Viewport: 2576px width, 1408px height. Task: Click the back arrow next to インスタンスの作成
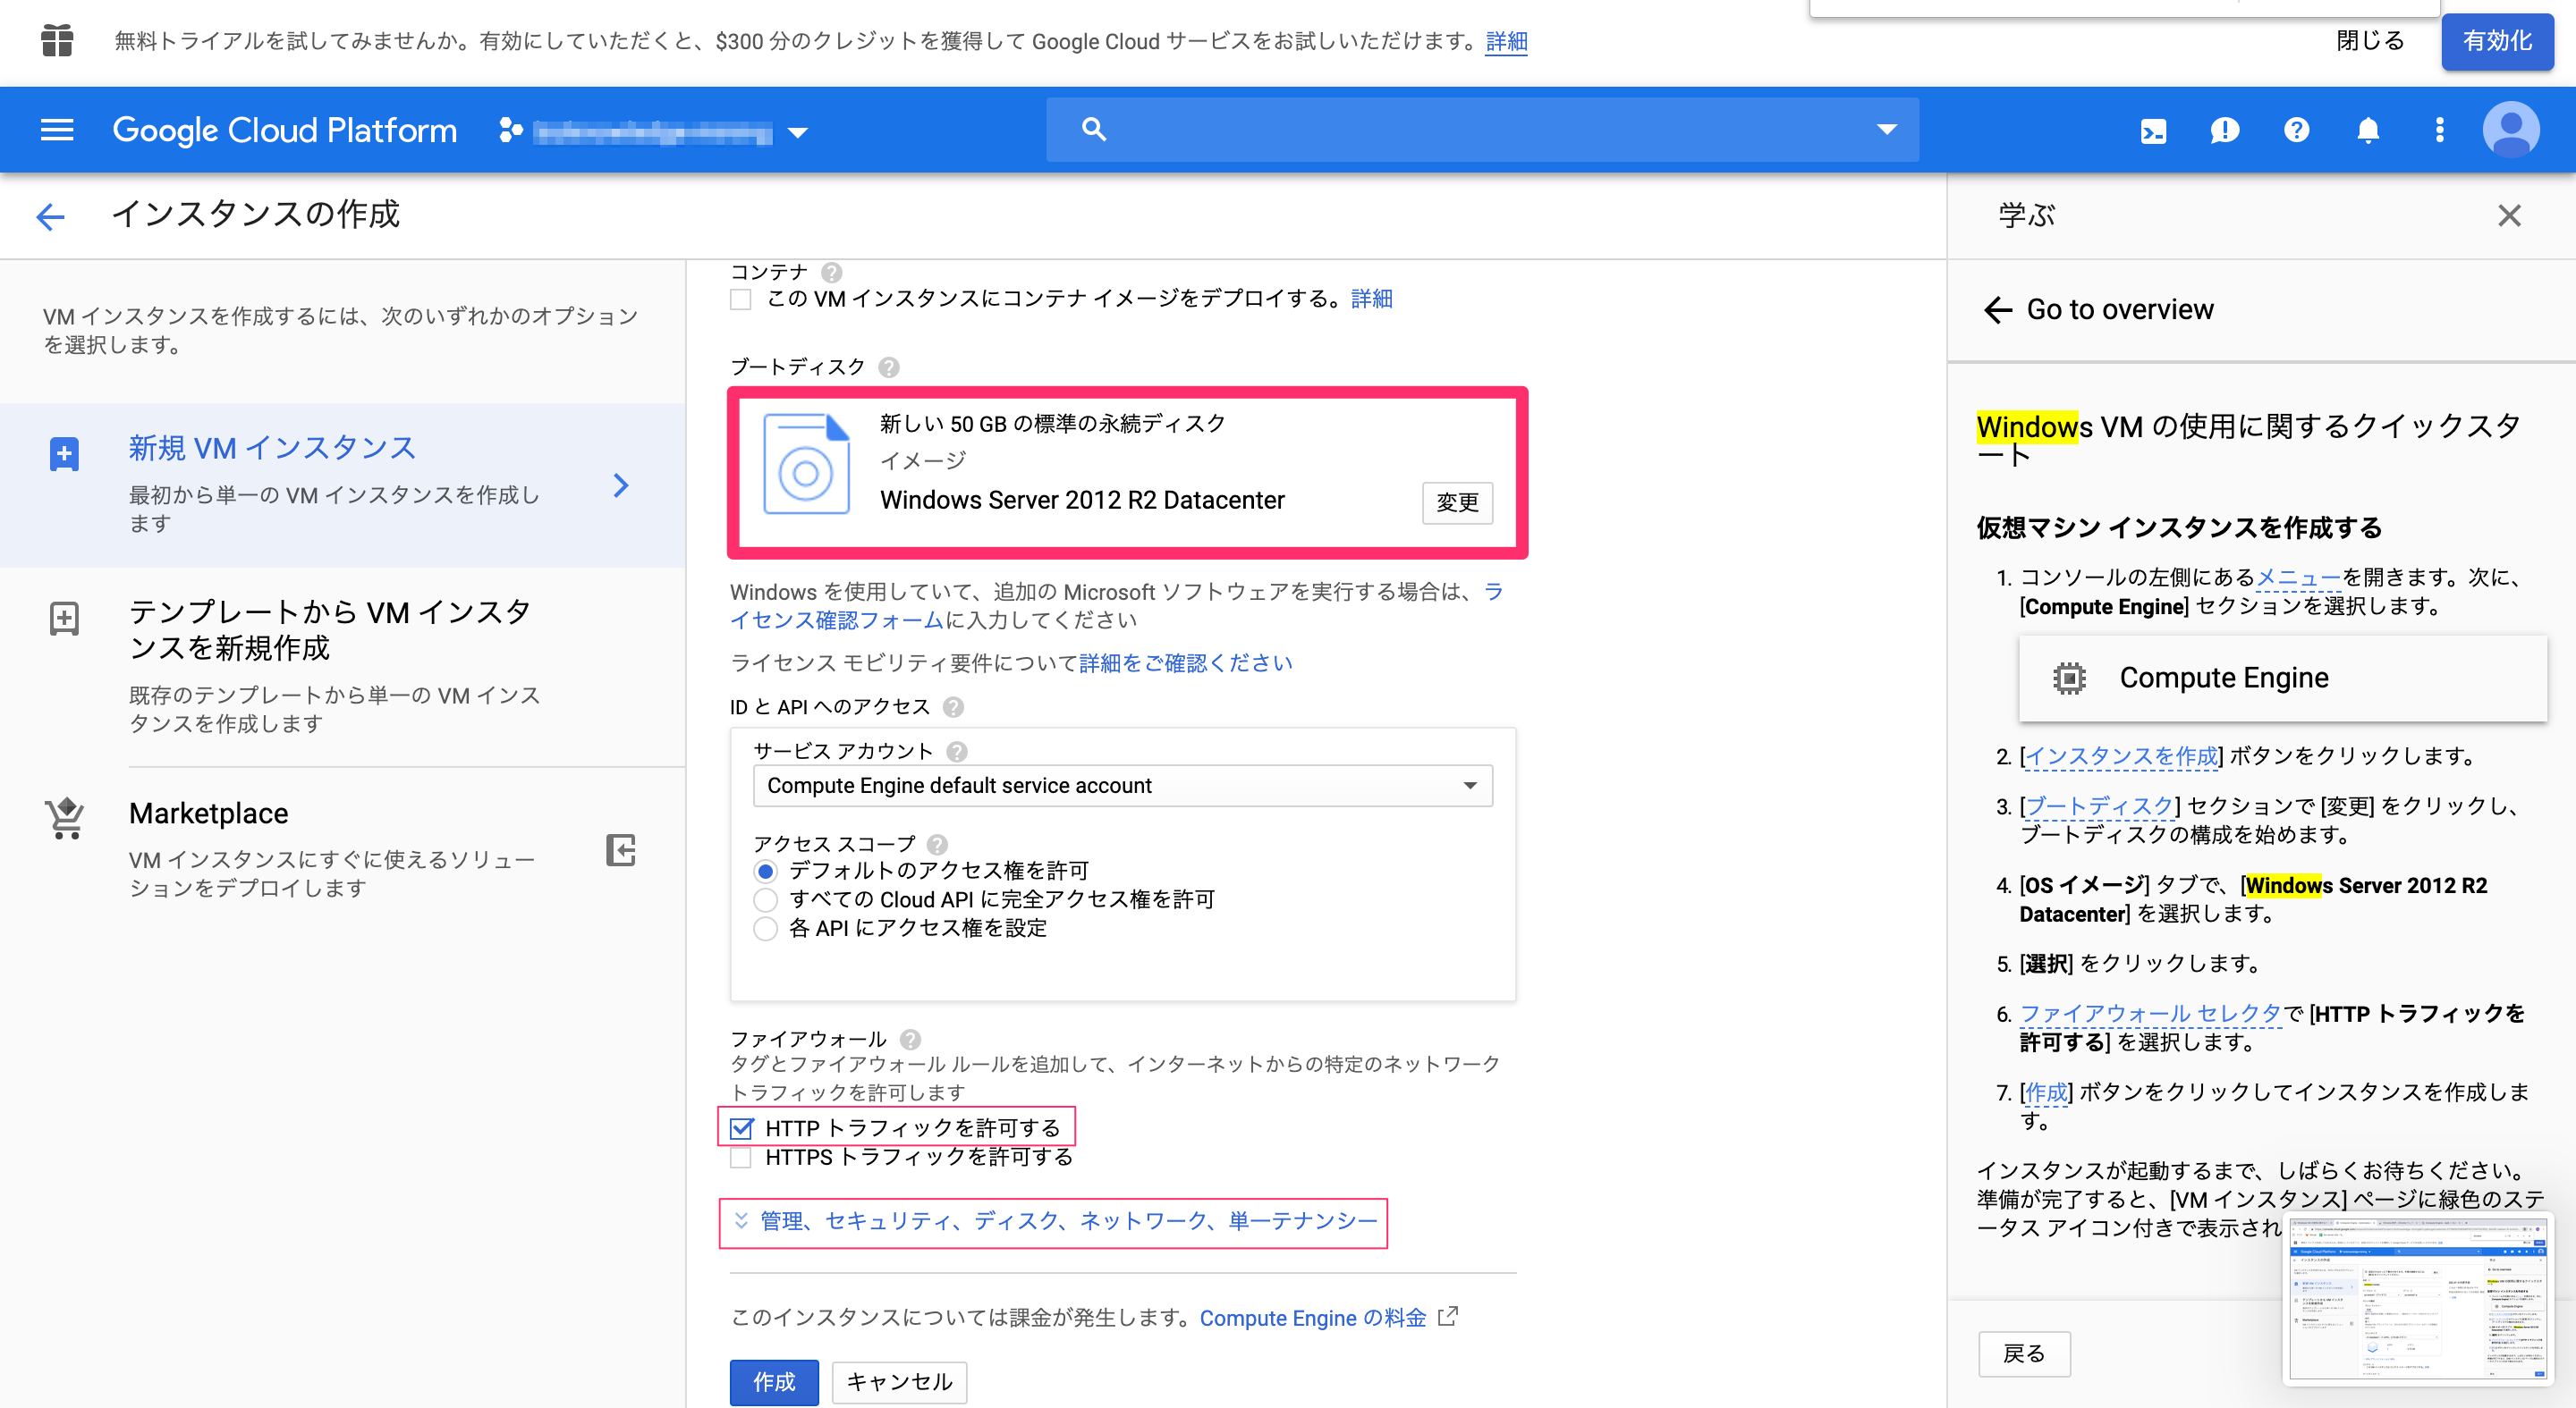(x=50, y=215)
